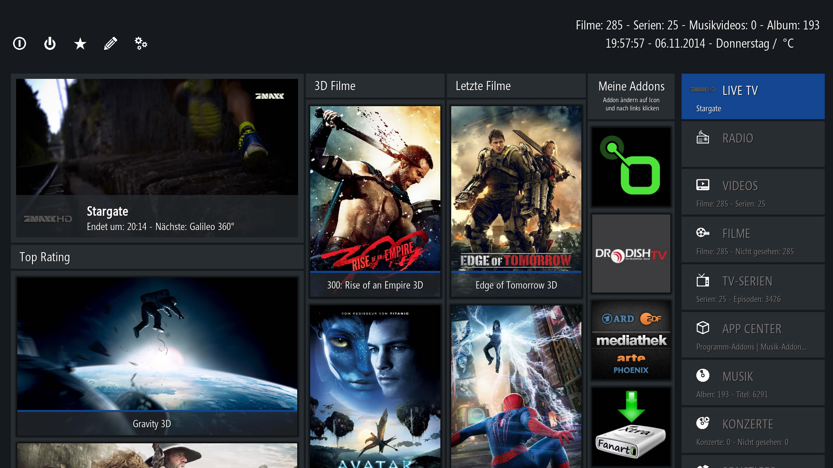This screenshot has width=833, height=468.
Task: Open the green Zattoo-style addon icon
Action: 631,167
